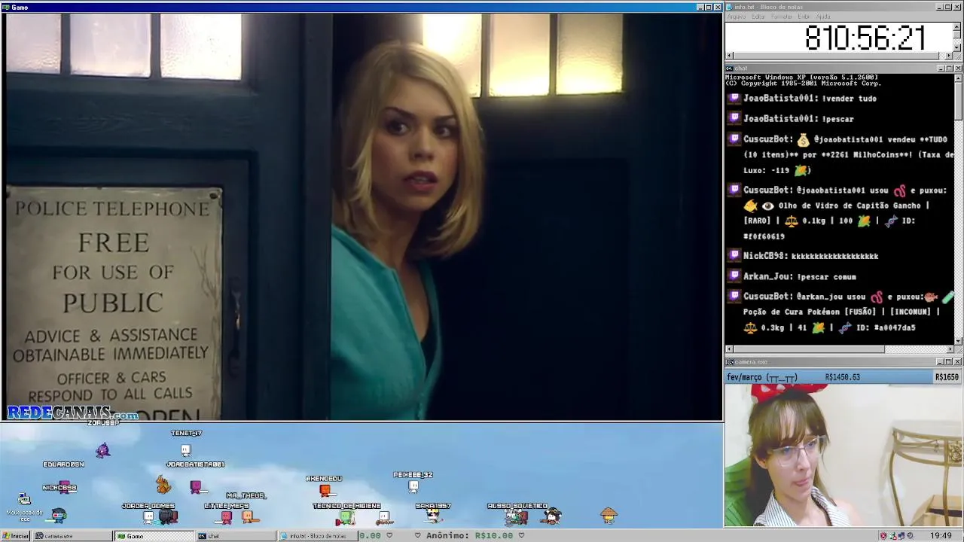
Task: Click the JORDER_GOMES white character sprite
Action: click(x=148, y=517)
